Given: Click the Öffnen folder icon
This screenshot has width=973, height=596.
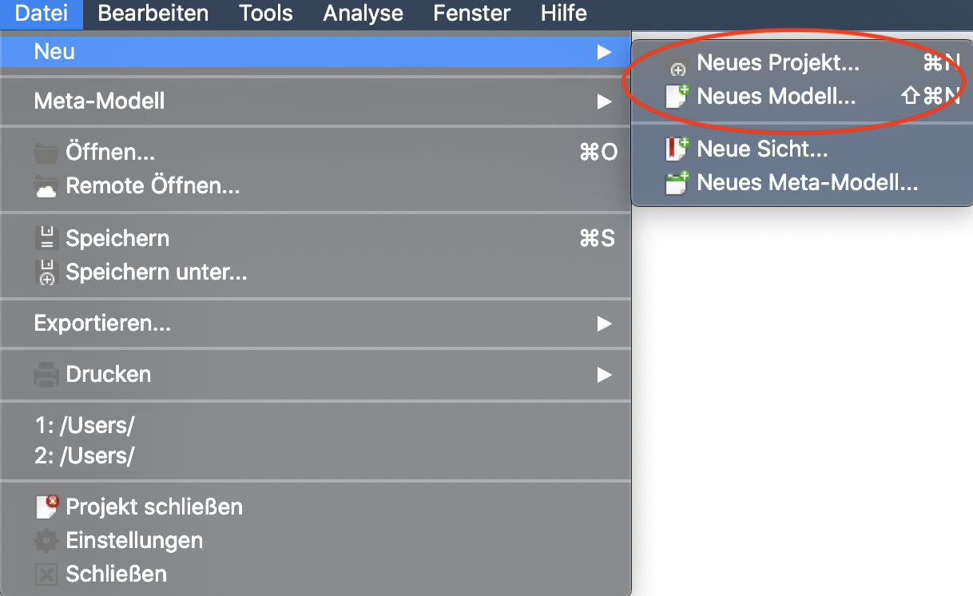Looking at the screenshot, I should (46, 153).
